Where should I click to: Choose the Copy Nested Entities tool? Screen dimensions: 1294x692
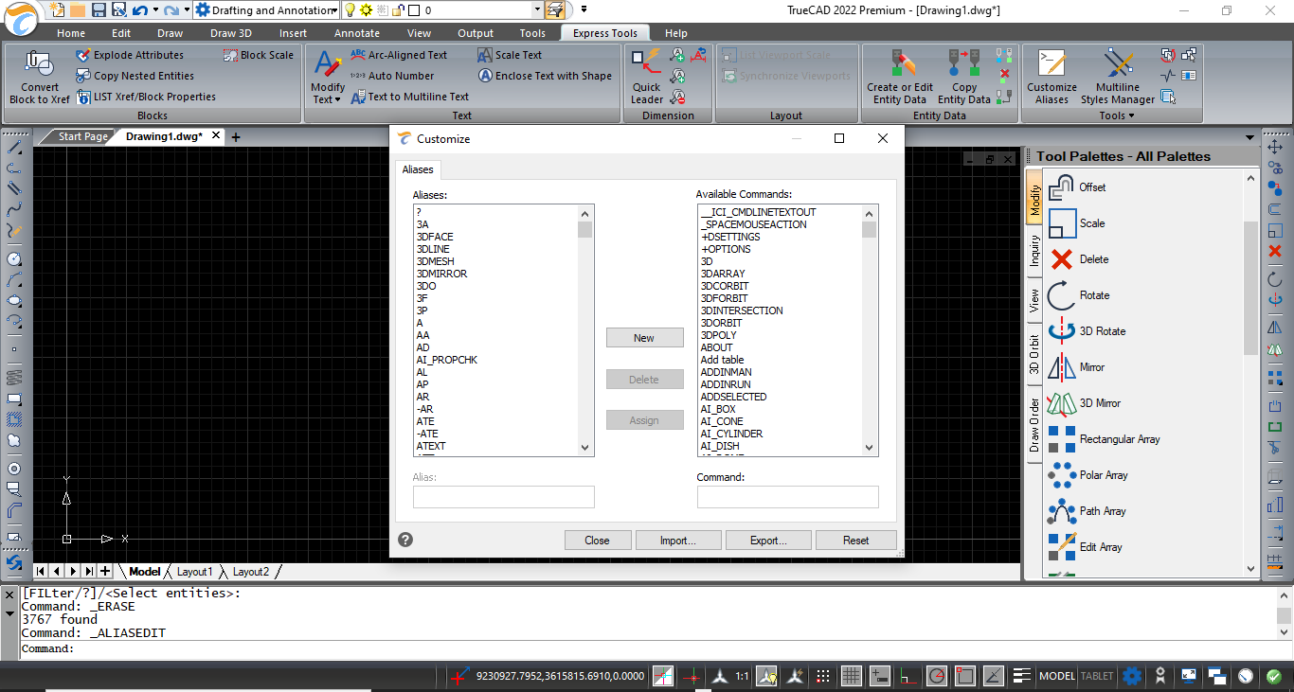point(135,76)
